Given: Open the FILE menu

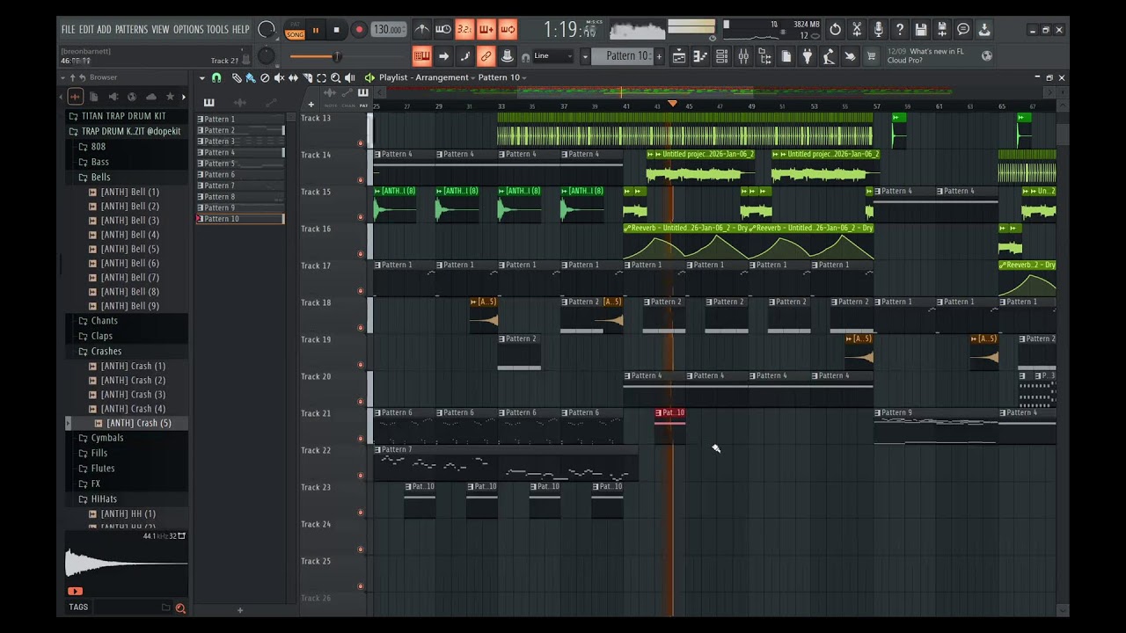Looking at the screenshot, I should 68,30.
